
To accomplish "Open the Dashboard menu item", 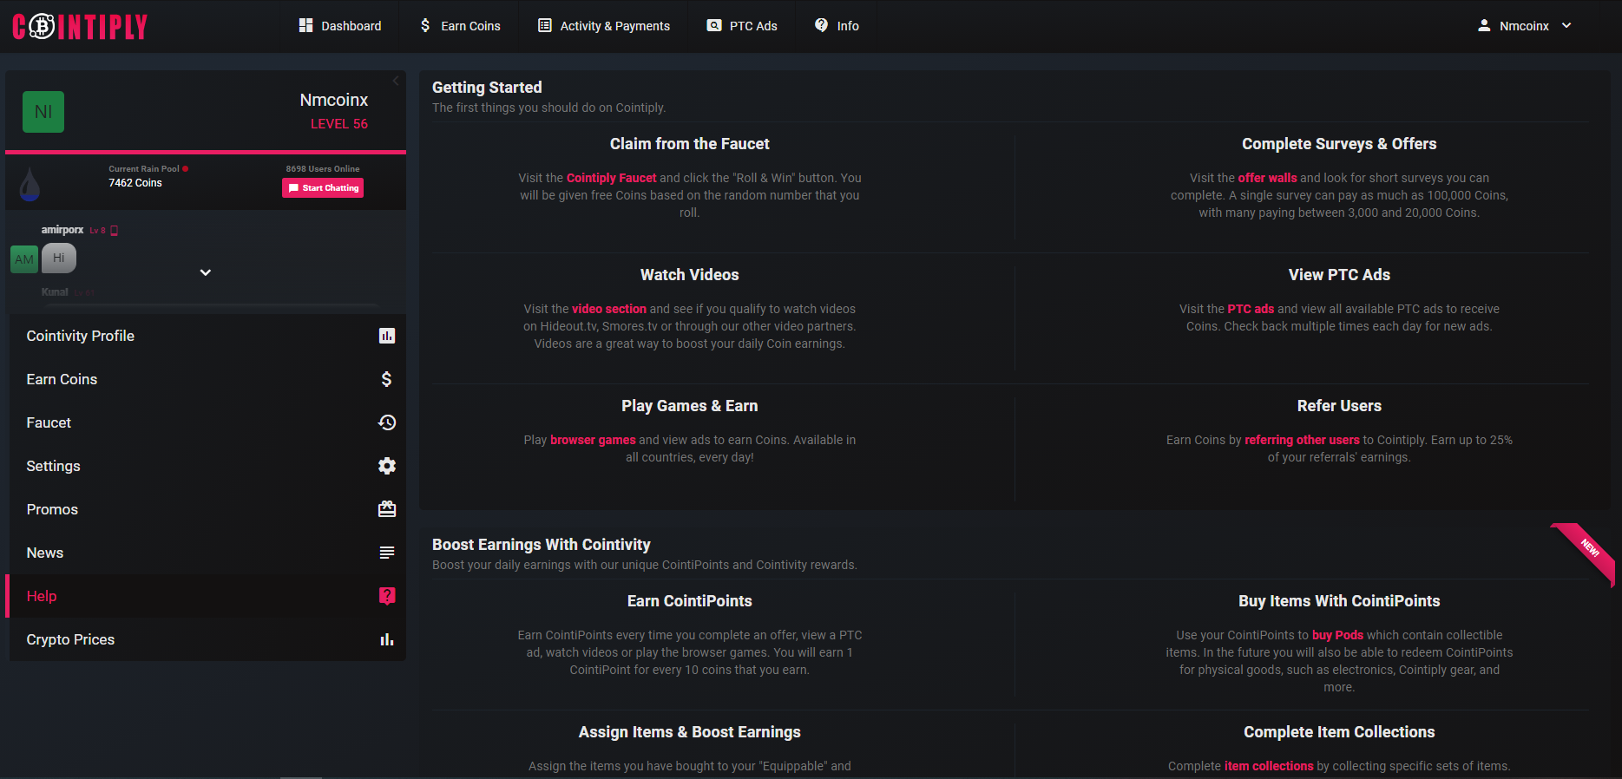I will [340, 26].
